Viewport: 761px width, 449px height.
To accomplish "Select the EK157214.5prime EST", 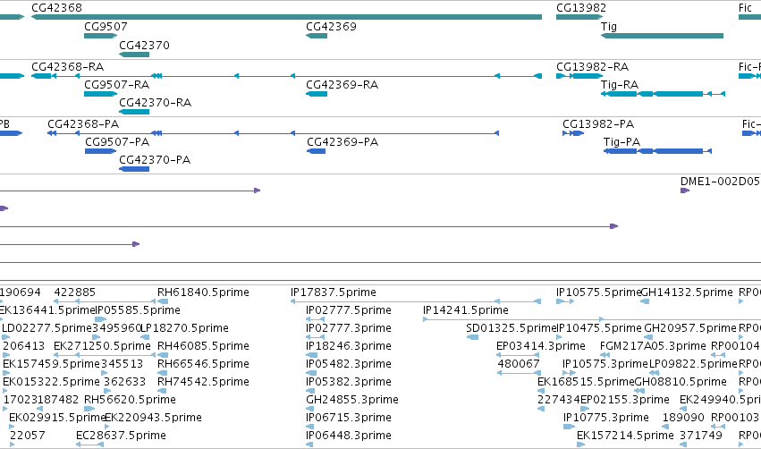I will click(580, 445).
